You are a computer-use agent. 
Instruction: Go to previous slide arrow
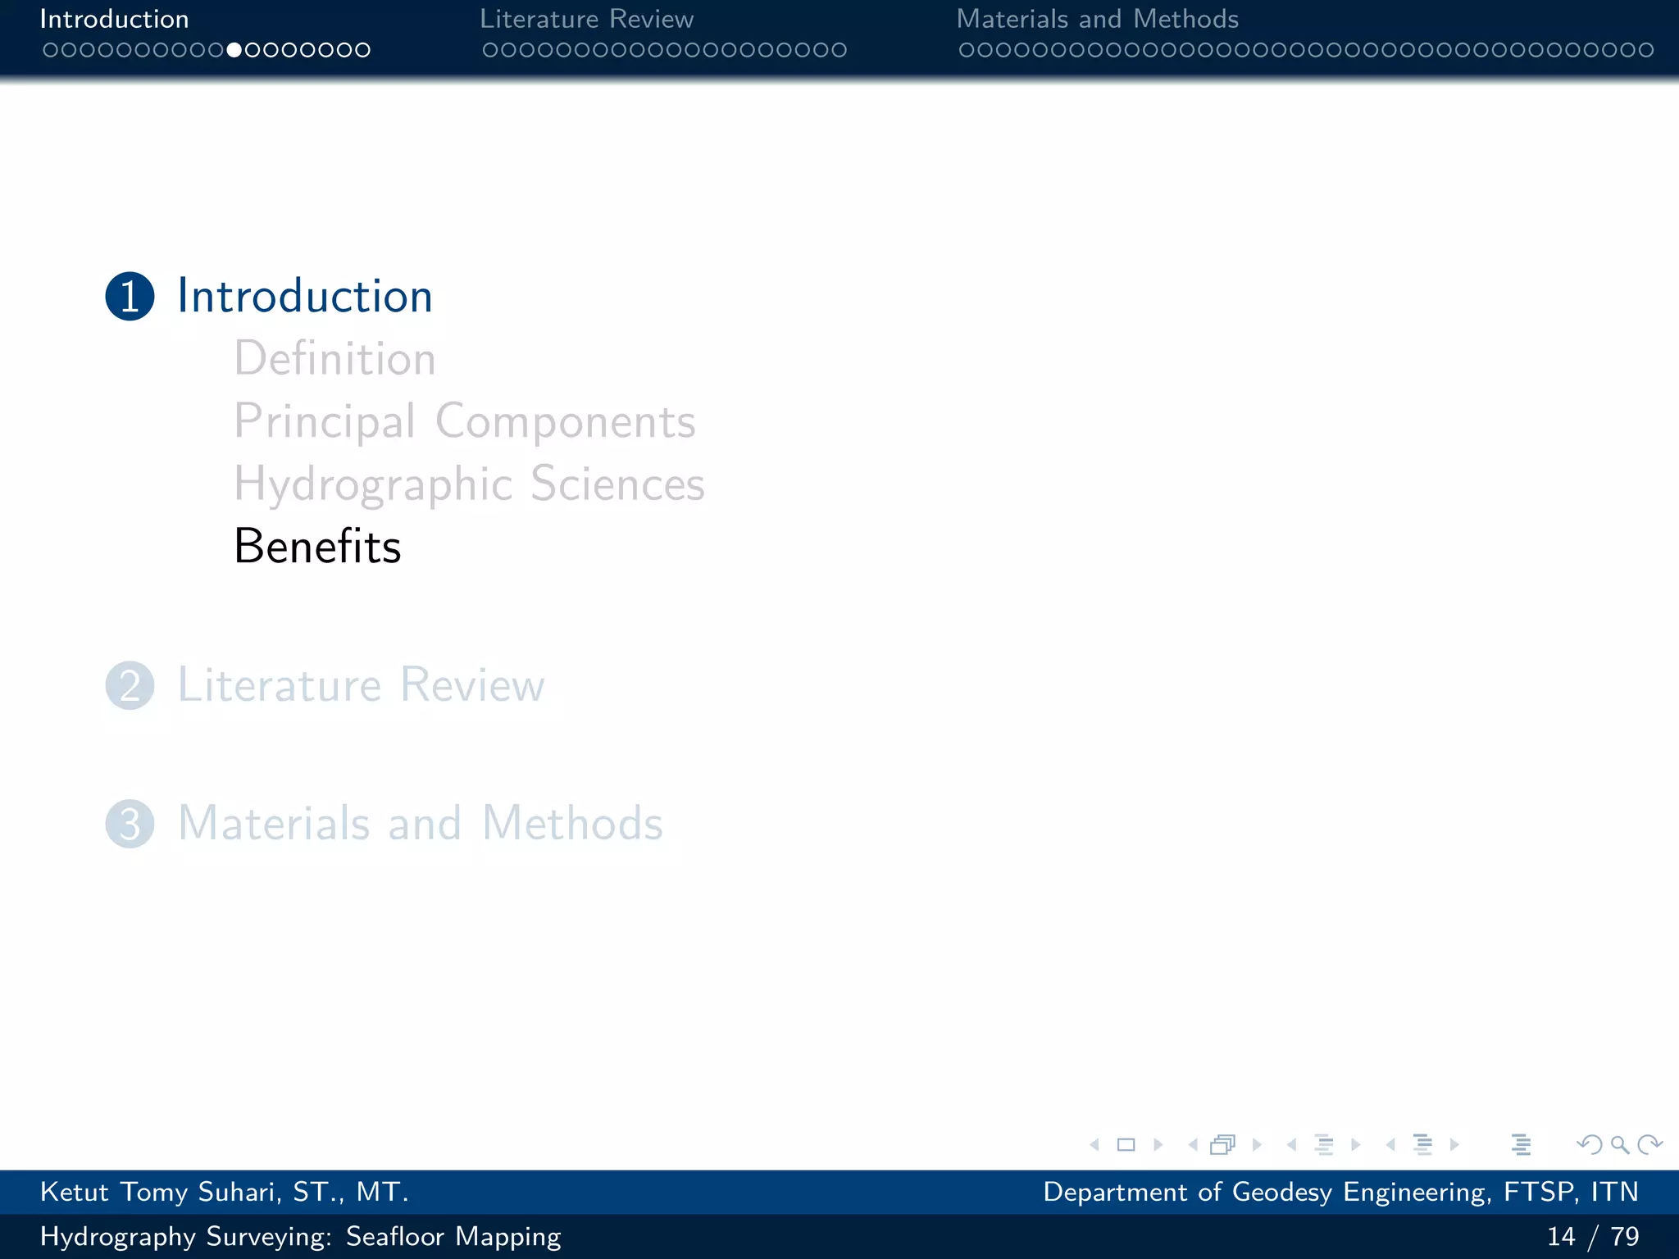tap(1094, 1144)
